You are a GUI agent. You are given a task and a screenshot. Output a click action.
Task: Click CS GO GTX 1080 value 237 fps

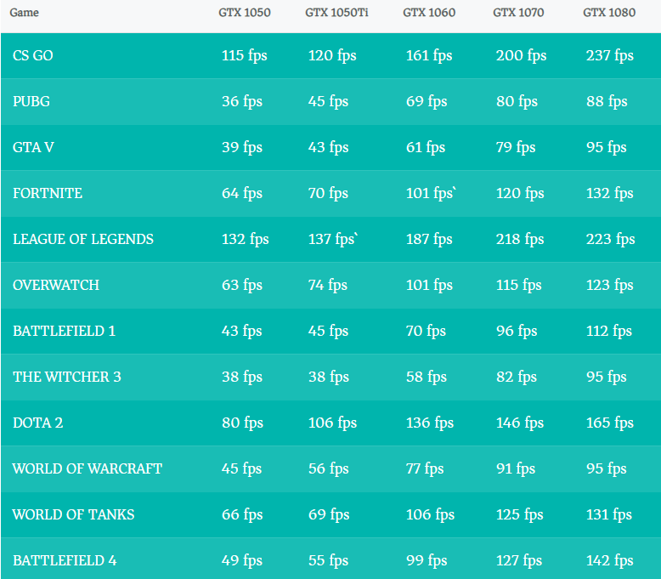(610, 56)
